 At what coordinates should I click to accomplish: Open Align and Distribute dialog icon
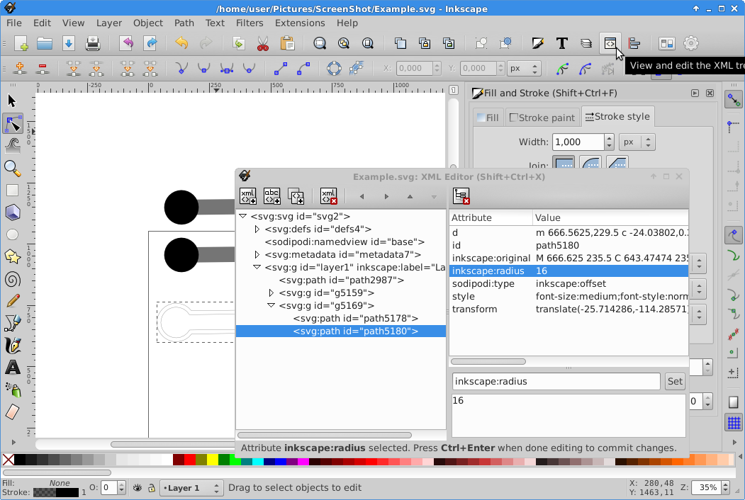tap(634, 43)
